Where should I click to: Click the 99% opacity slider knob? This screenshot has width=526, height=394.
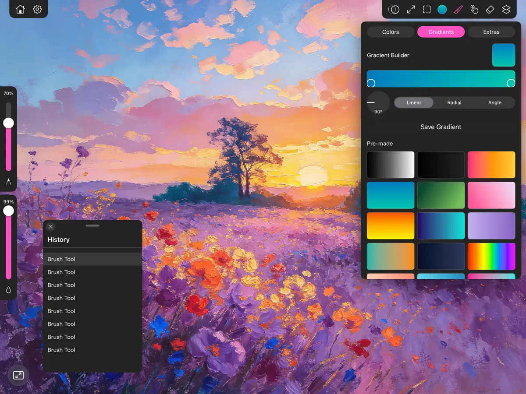tap(8, 211)
